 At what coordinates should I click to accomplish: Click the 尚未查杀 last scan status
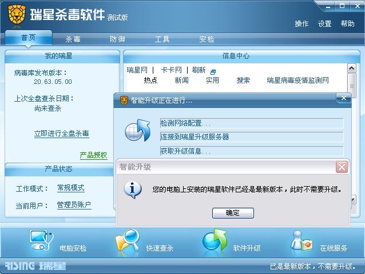pyautogui.click(x=47, y=108)
